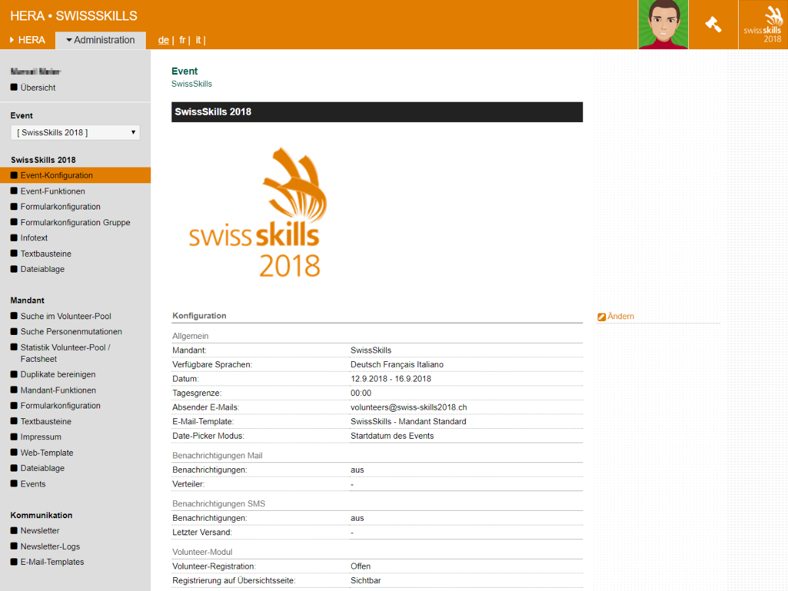Viewport: 788px width, 591px height.
Task: Open the Event selector dropdown SwissSkills 2018
Action: (x=76, y=133)
